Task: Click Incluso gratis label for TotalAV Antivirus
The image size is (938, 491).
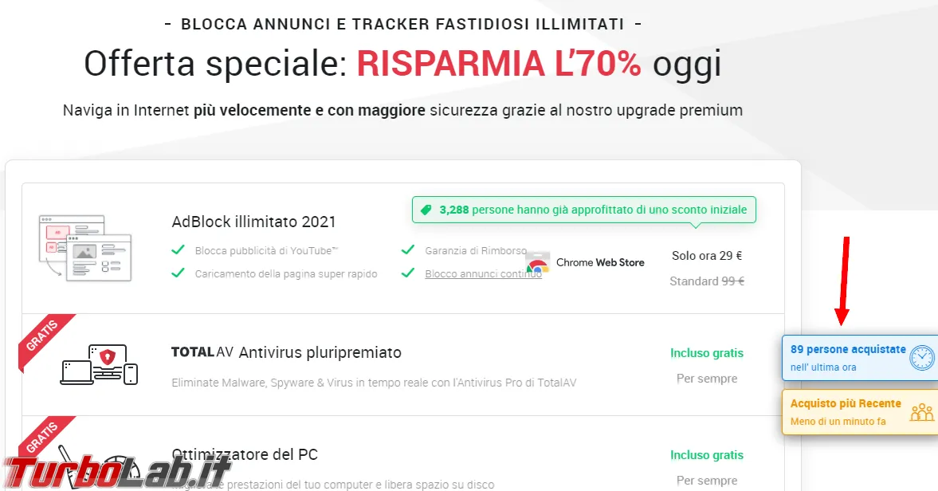Action: (707, 353)
